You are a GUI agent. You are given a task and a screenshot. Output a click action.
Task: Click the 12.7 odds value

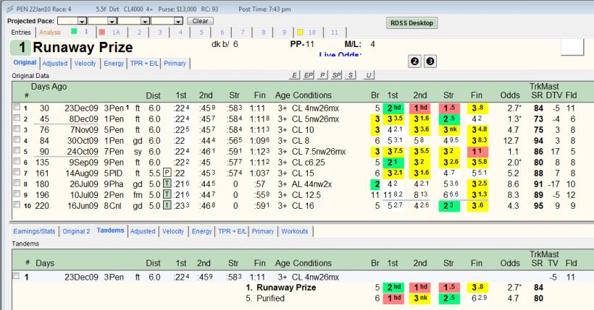(511, 141)
